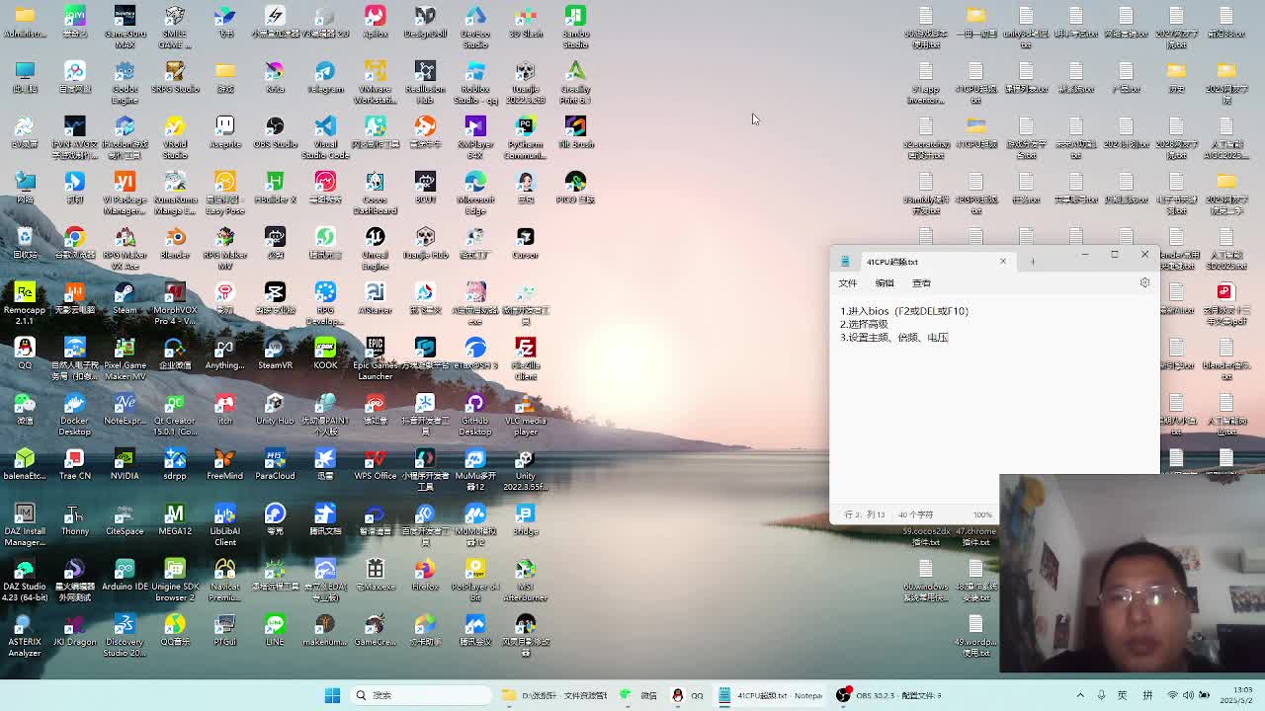Select the FreeMind butterfly icon

pos(224,464)
